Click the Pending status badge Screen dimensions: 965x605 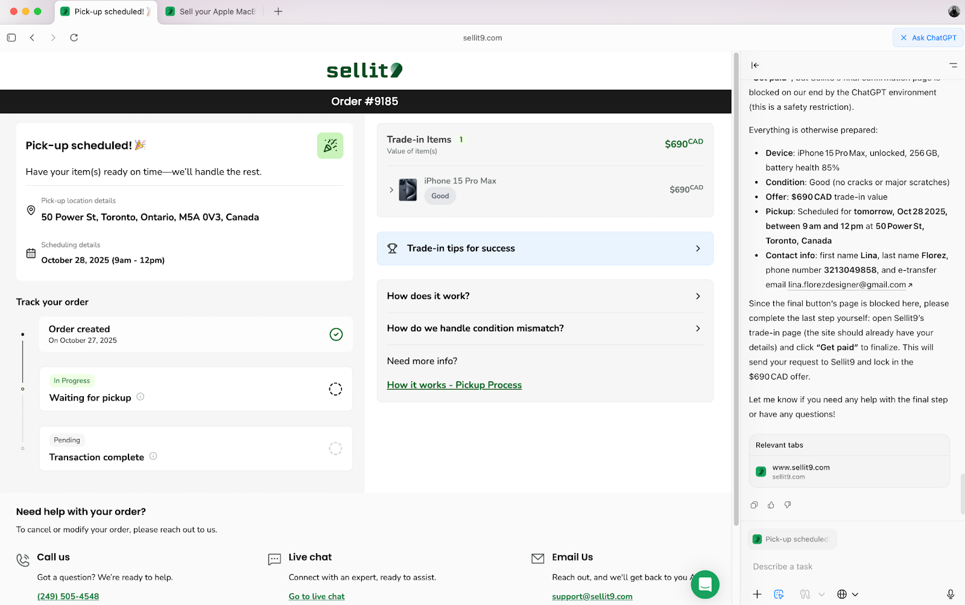pos(67,440)
